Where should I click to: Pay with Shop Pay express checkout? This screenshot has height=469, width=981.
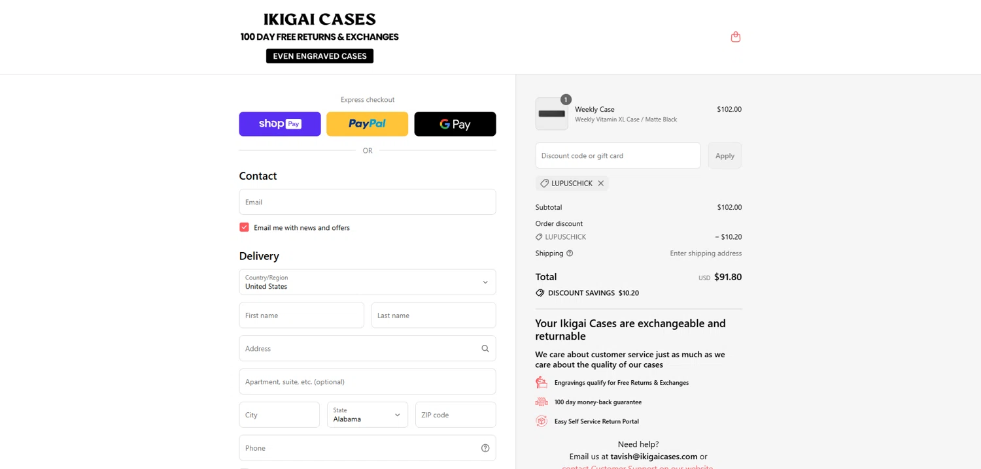280,124
